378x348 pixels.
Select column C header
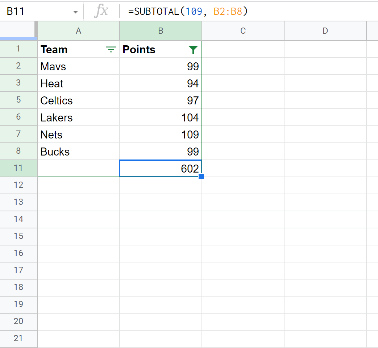242,31
